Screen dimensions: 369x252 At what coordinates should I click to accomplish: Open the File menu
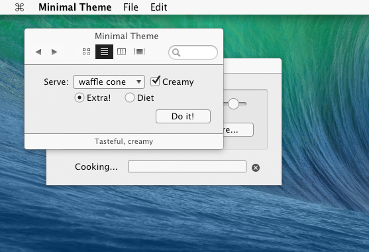click(131, 7)
